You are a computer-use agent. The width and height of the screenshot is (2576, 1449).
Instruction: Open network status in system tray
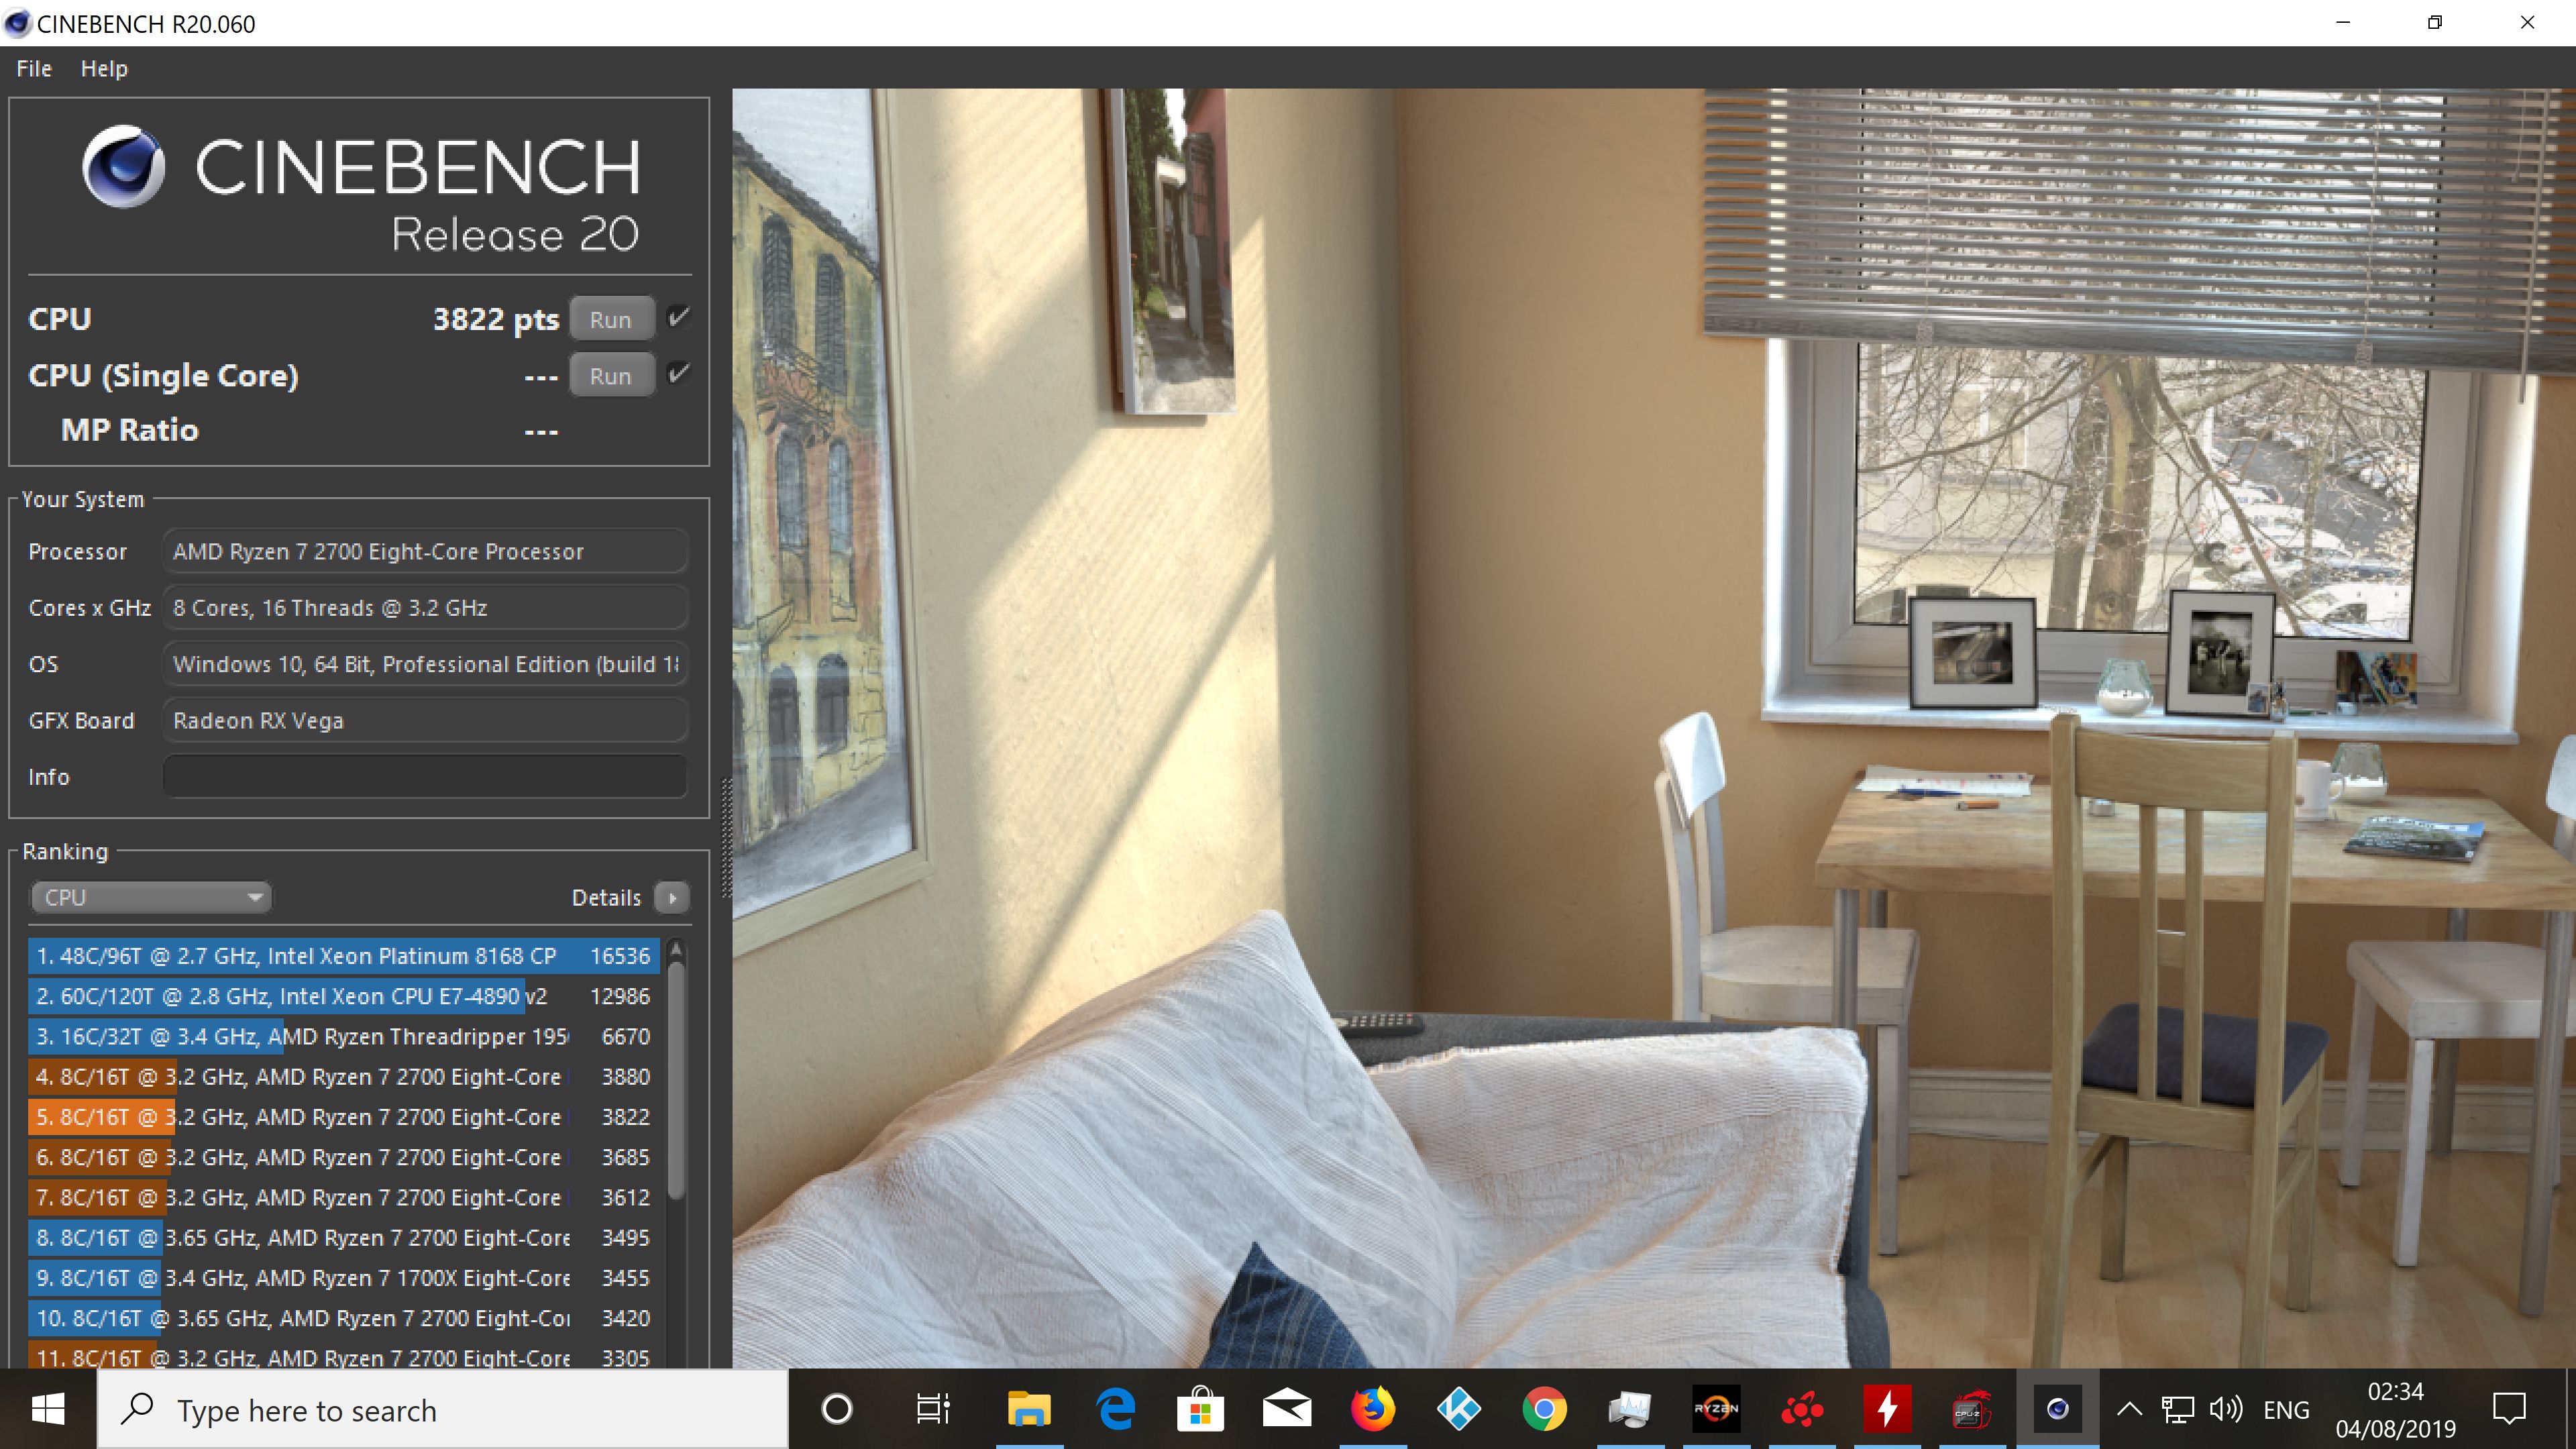[2177, 1409]
